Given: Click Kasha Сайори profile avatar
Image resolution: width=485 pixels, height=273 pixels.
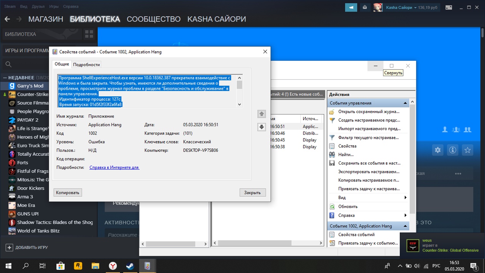Looking at the screenshot, I should pos(378,7).
